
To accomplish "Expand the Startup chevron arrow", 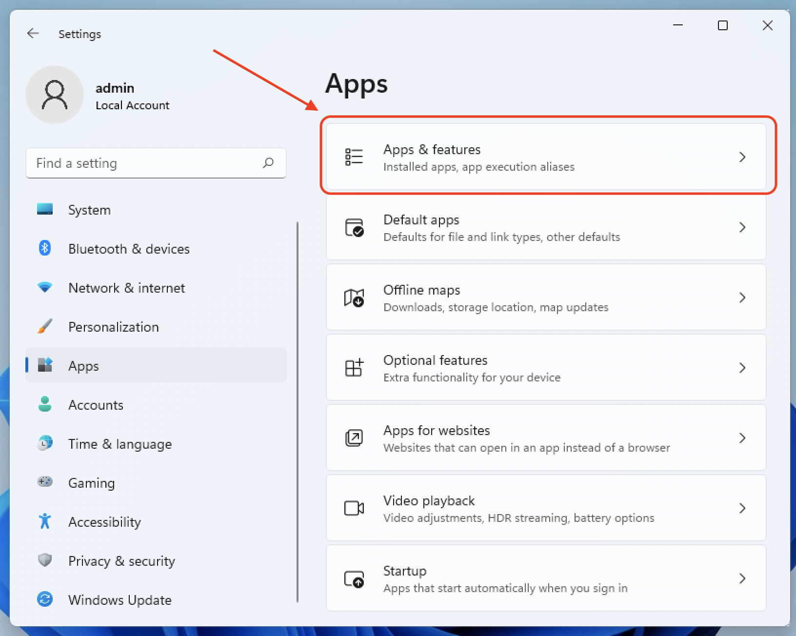I will pyautogui.click(x=742, y=578).
